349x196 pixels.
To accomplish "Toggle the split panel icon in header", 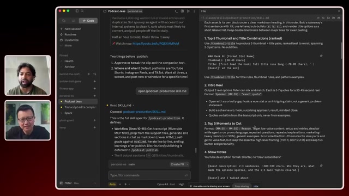I will point(182,11).
